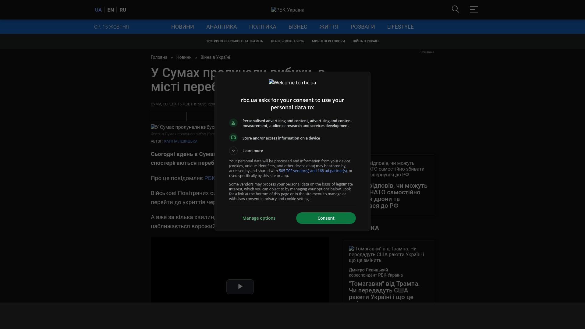The image size is (585, 329).
Task: Click the РБК-Україна header logo
Action: click(288, 10)
